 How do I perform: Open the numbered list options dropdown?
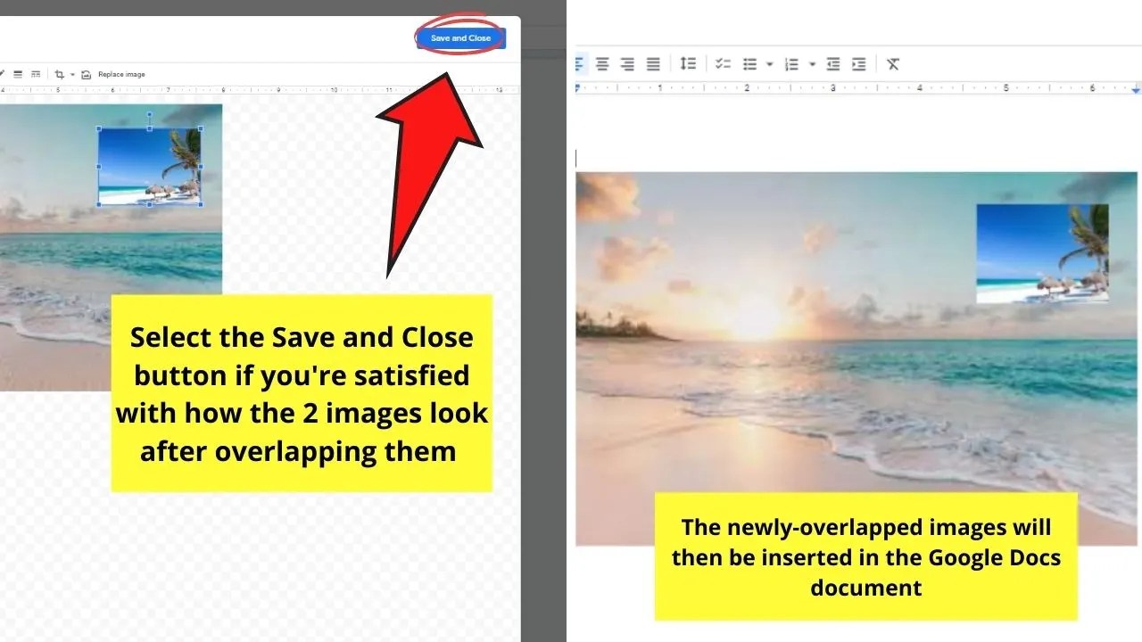(x=812, y=63)
